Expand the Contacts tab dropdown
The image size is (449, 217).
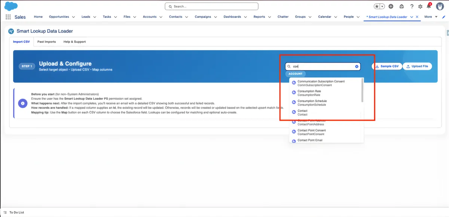click(x=186, y=17)
